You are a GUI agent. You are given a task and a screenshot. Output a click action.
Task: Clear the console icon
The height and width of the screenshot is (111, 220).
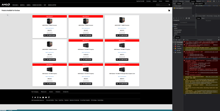(176, 40)
